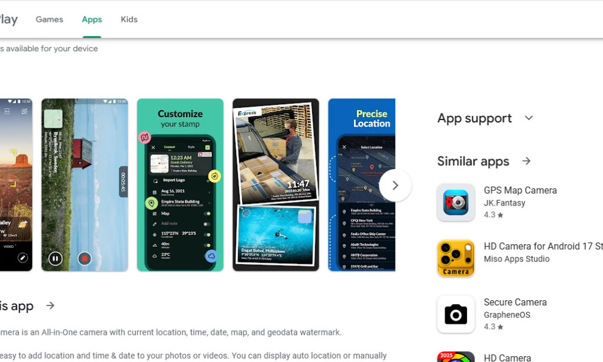Open the Secure Camera app icon
This screenshot has height=362, width=603.
(x=456, y=314)
